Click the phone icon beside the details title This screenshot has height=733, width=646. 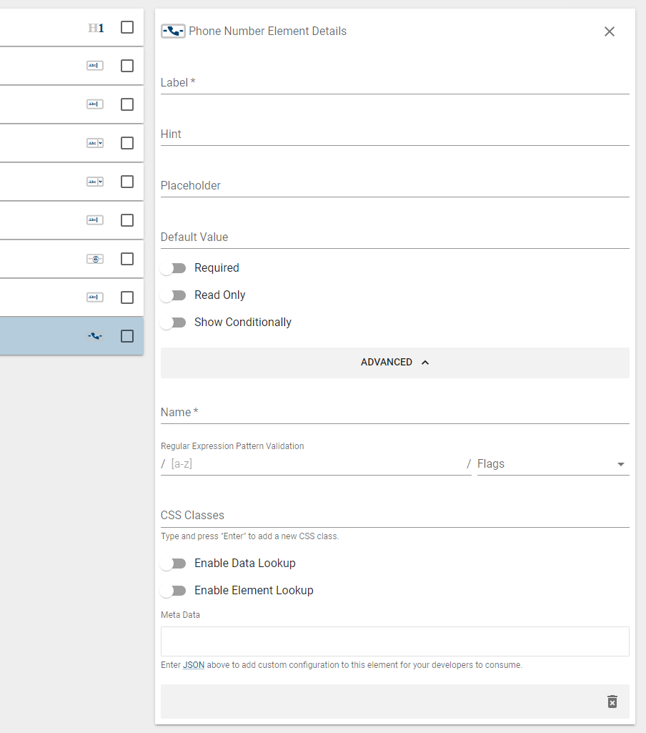173,31
